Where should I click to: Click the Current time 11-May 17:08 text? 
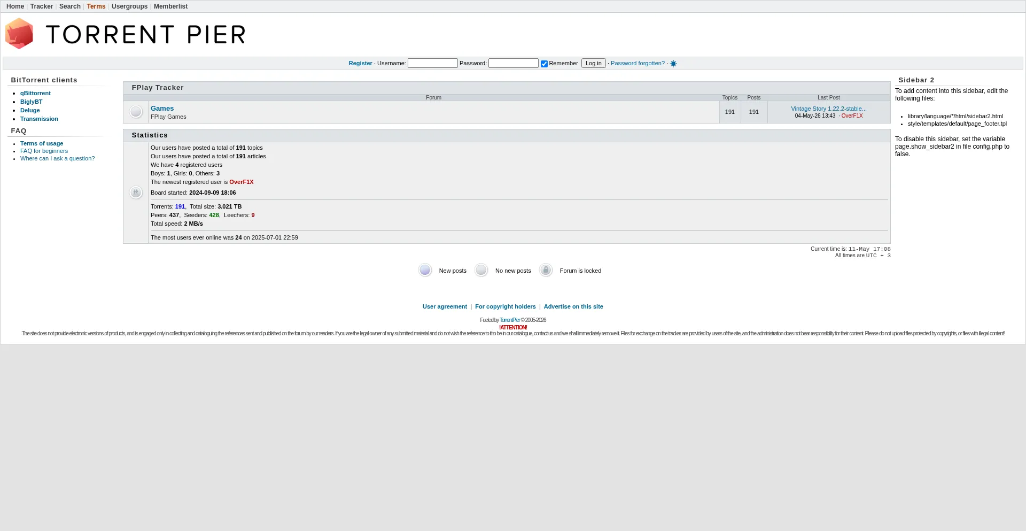(x=869, y=249)
